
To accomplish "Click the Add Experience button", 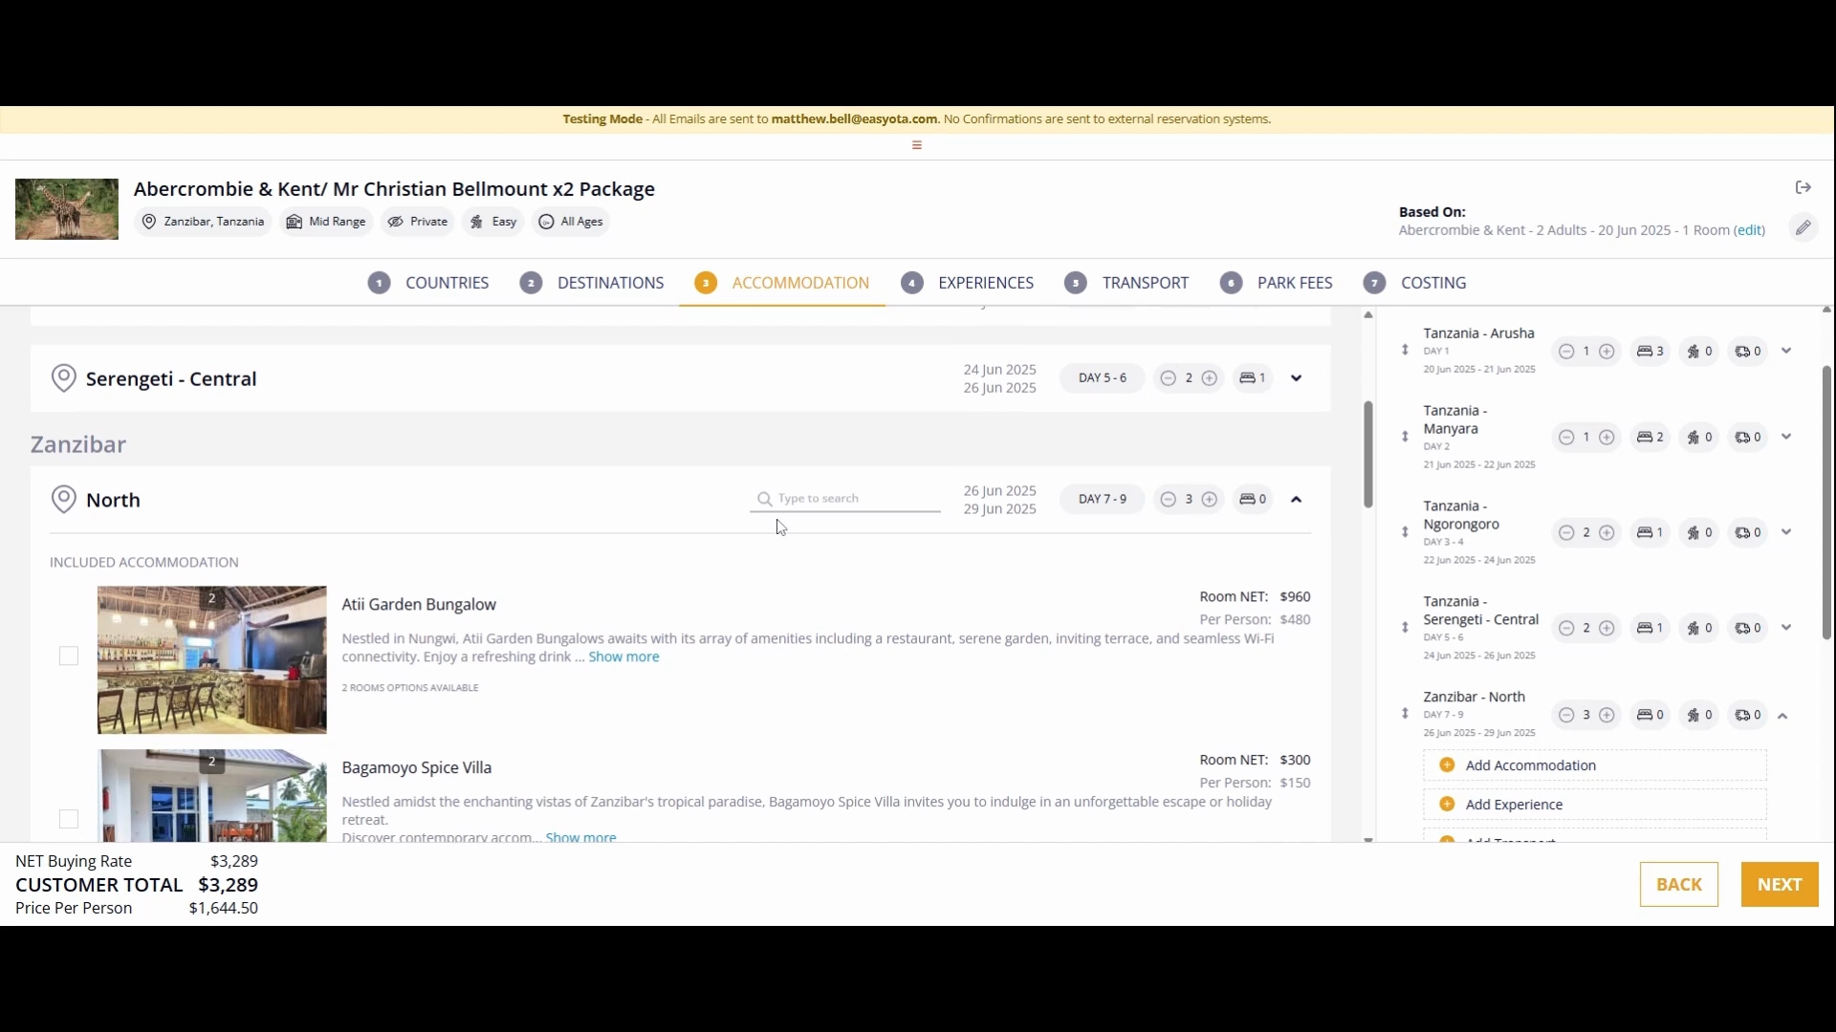I will click(1595, 805).
